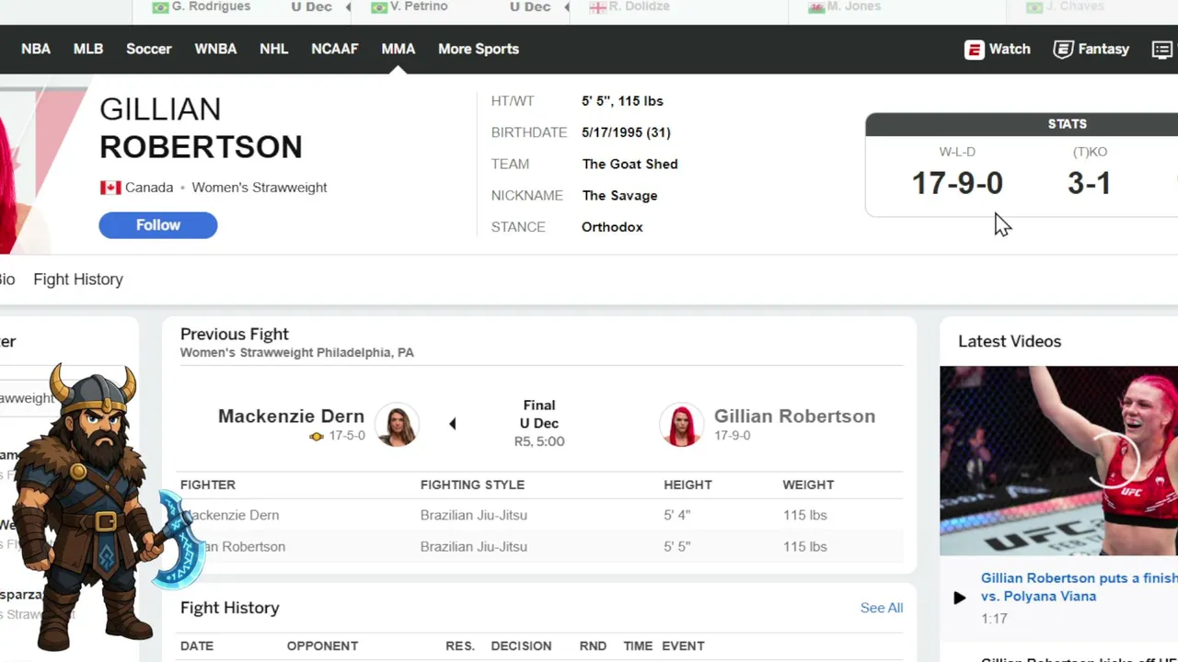Click the HT/WT value in the bio
1178x662 pixels.
pos(622,101)
